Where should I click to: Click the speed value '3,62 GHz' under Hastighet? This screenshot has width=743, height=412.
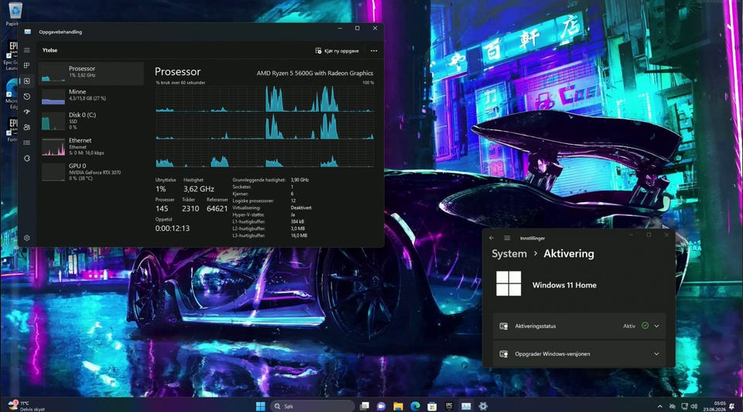tap(199, 189)
